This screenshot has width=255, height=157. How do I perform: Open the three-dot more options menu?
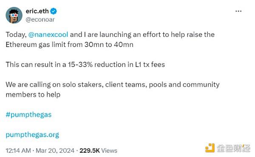(238, 11)
